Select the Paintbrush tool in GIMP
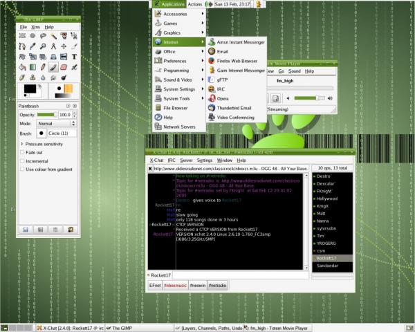The height and width of the screenshot is (332, 415). [x=53, y=67]
